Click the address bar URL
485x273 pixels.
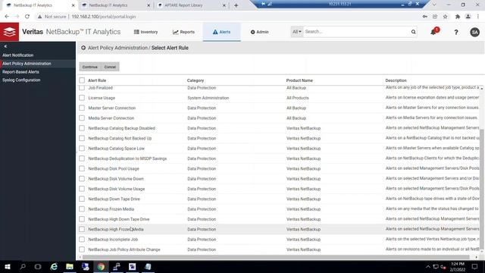[104, 17]
